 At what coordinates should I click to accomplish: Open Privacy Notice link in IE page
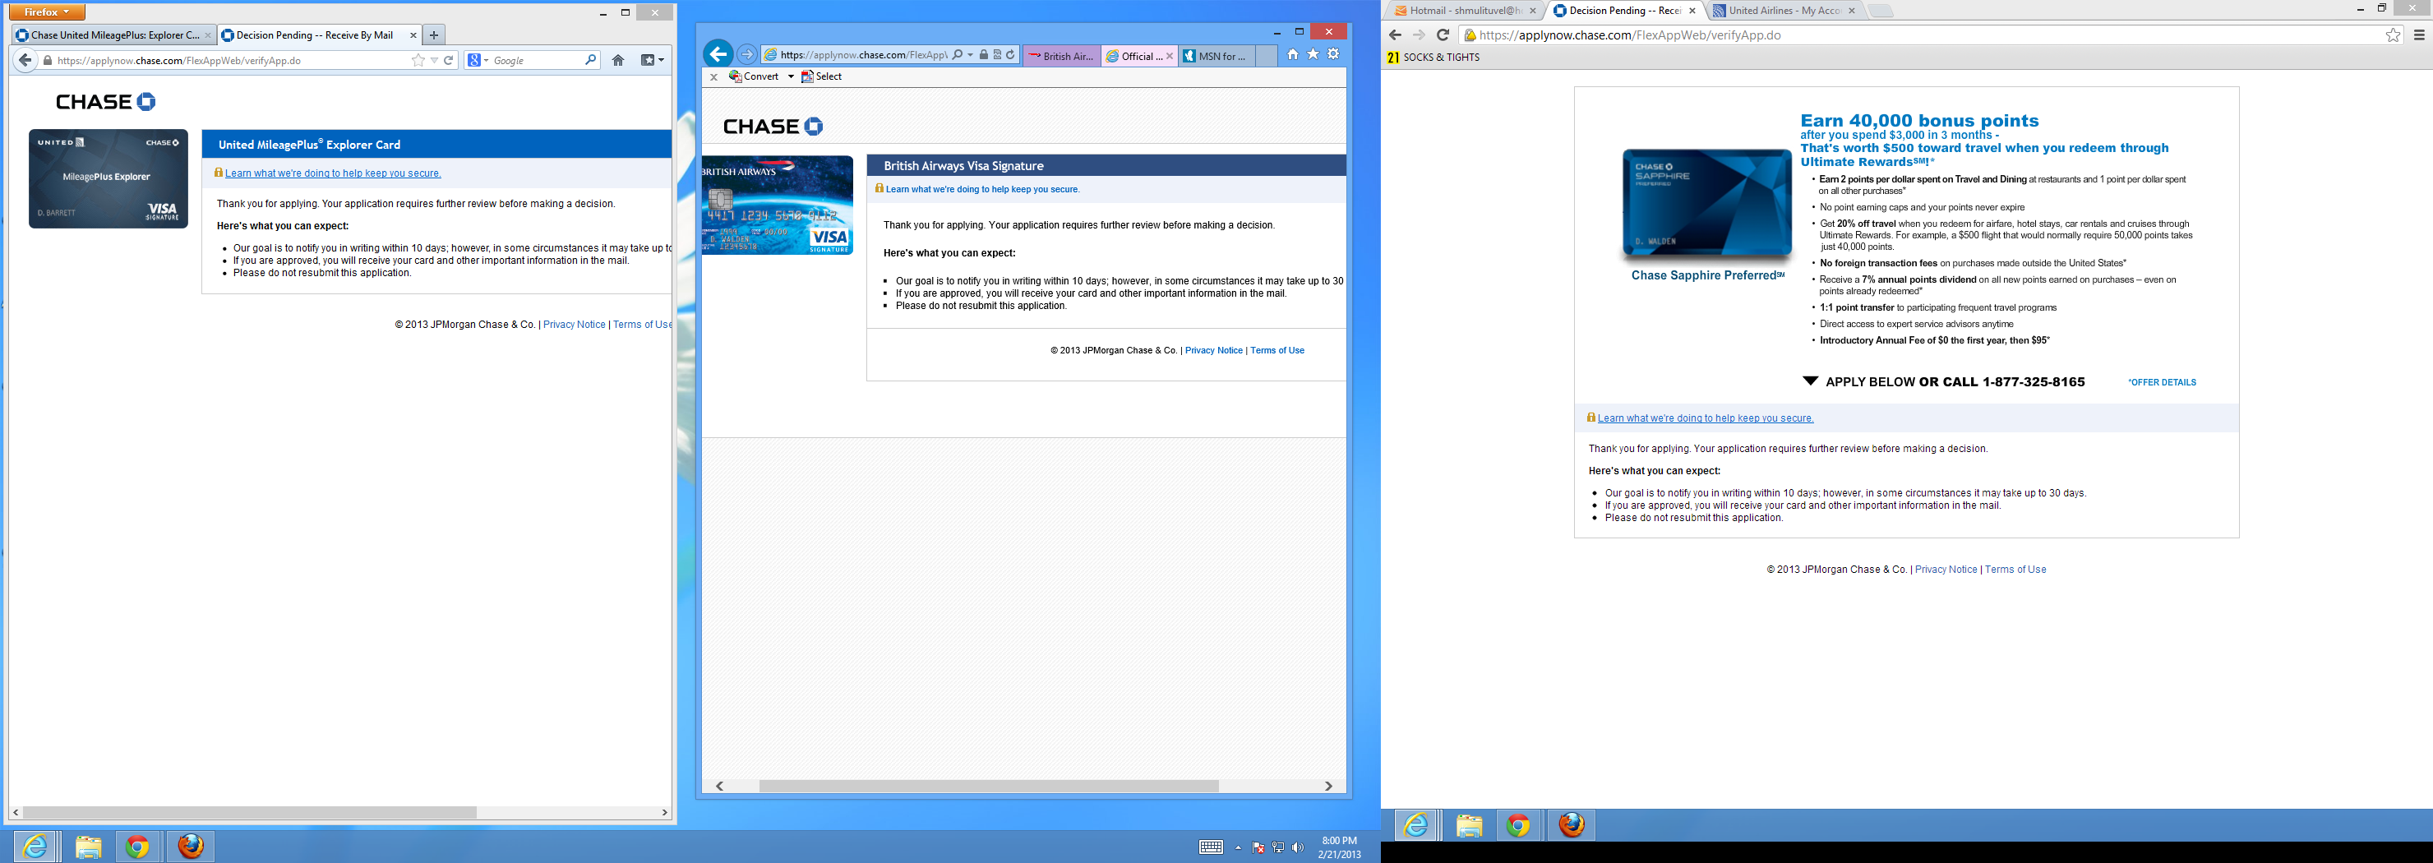(x=1214, y=350)
